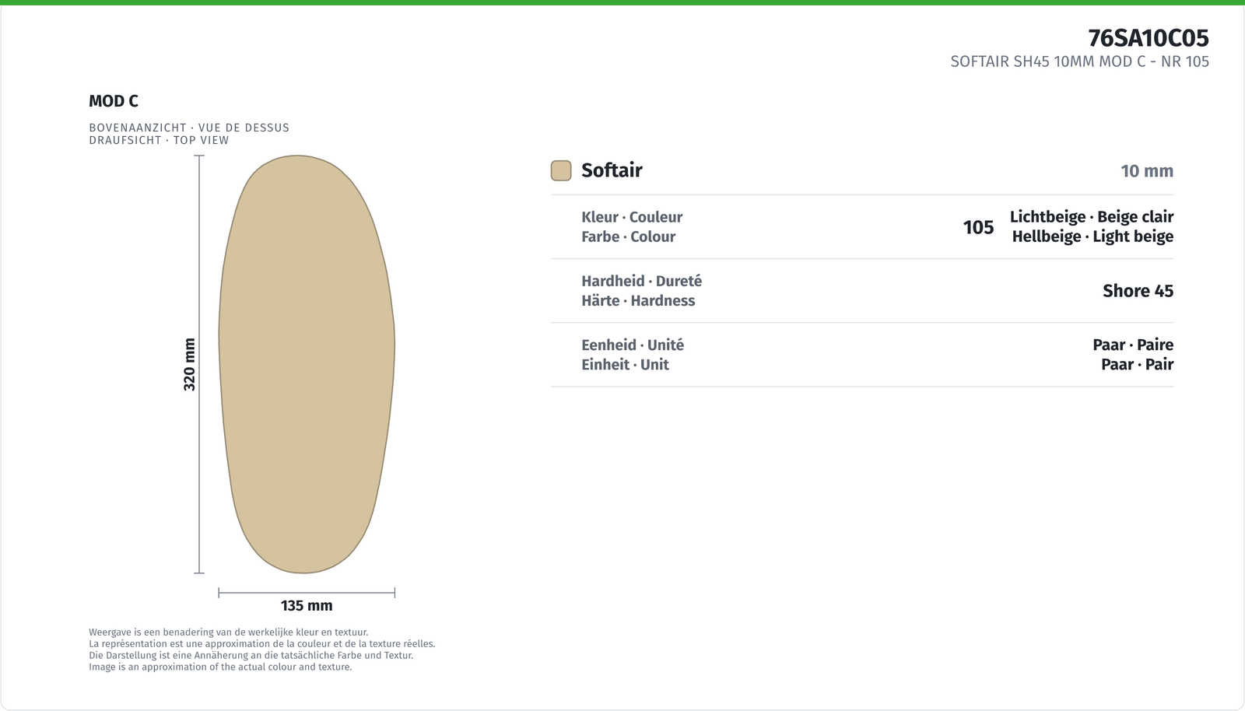This screenshot has height=711, width=1245.
Task: Click the 10 mm thickness value
Action: pyautogui.click(x=1147, y=171)
